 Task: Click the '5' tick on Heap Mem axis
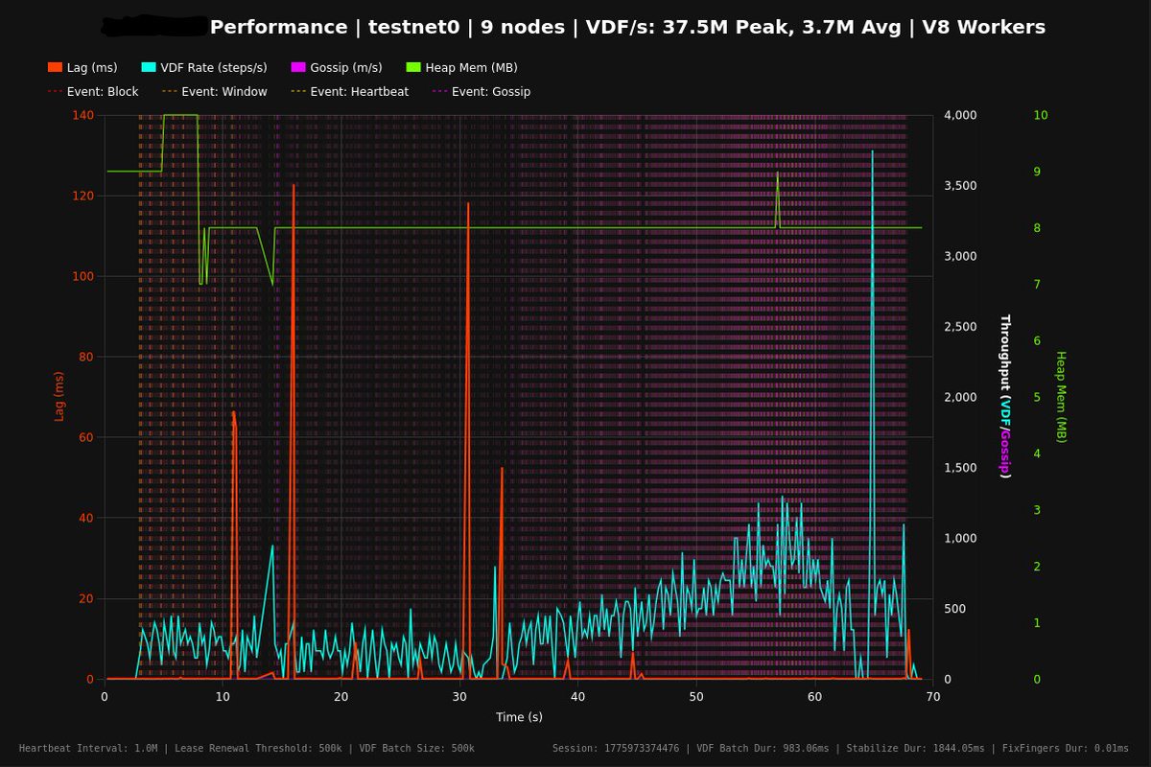(x=1036, y=397)
